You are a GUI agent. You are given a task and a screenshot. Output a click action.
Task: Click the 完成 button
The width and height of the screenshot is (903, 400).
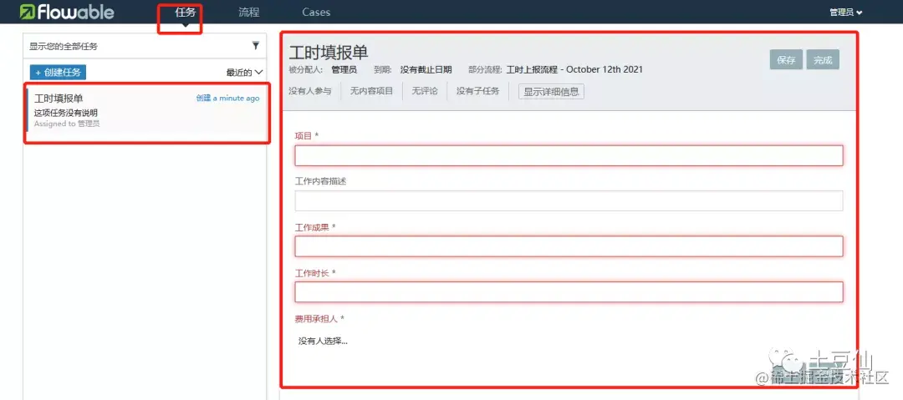click(823, 60)
